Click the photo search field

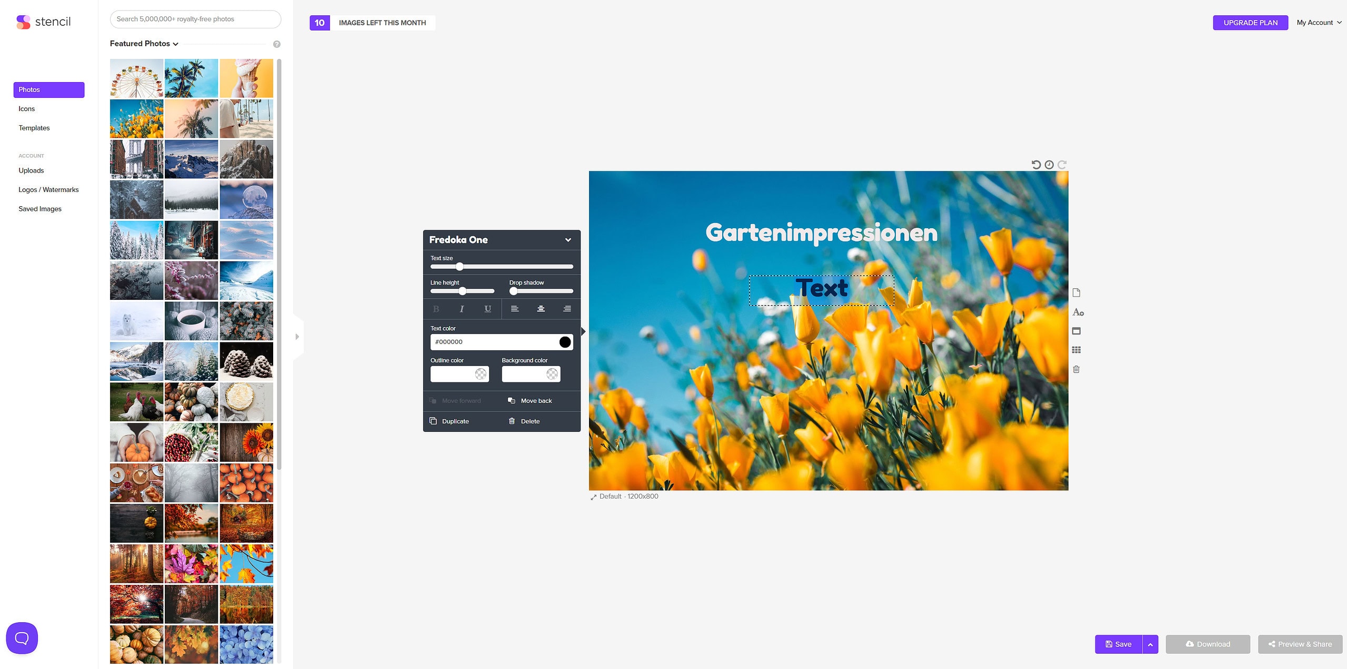[195, 19]
